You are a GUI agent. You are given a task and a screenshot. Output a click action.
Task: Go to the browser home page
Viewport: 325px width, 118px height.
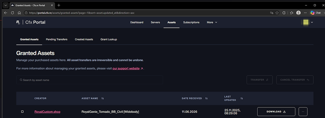coord(19,13)
